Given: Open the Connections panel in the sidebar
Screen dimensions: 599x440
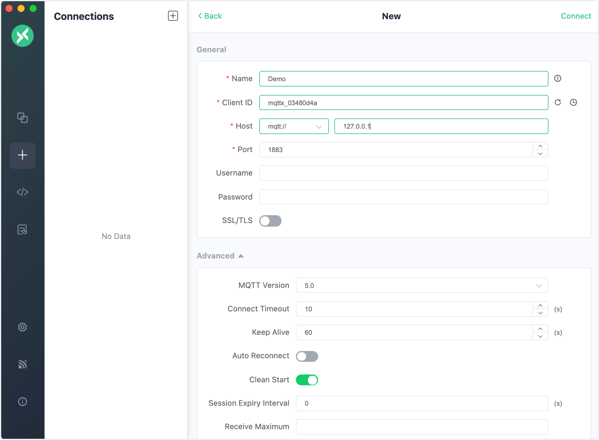Looking at the screenshot, I should [x=23, y=118].
